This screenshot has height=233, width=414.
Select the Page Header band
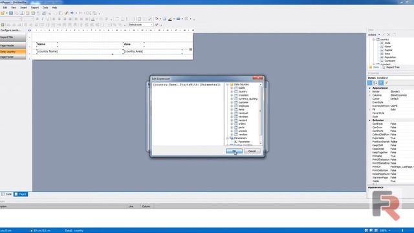coord(13,46)
